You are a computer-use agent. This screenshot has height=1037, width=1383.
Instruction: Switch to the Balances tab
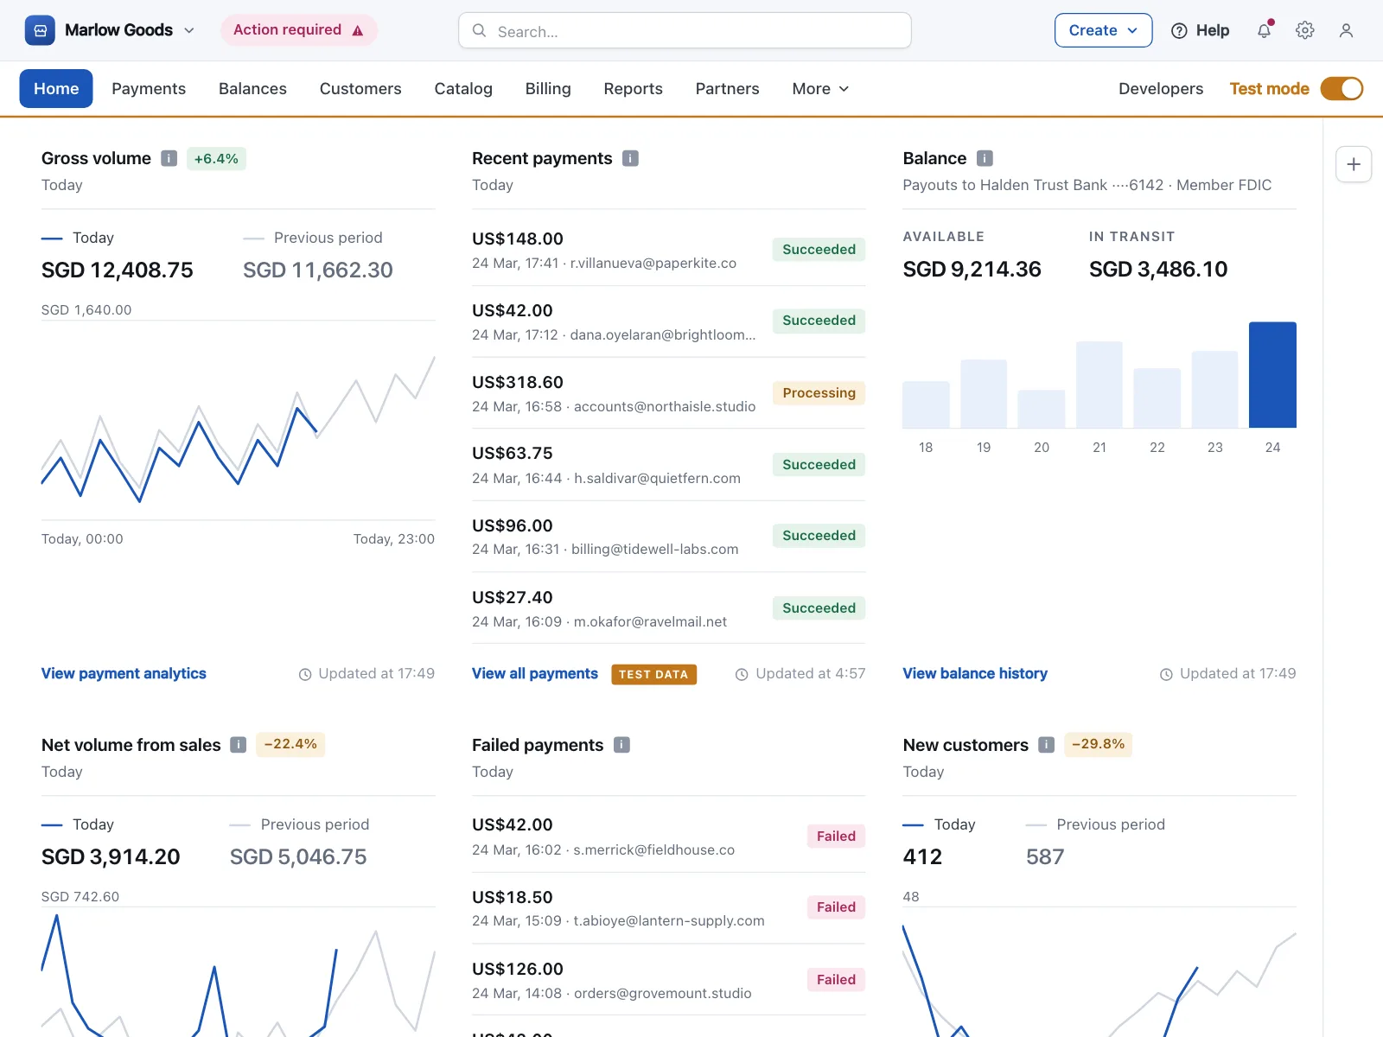252,89
